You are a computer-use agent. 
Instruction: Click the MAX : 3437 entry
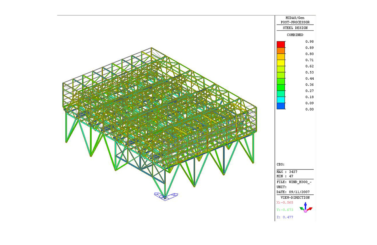coord(287,172)
